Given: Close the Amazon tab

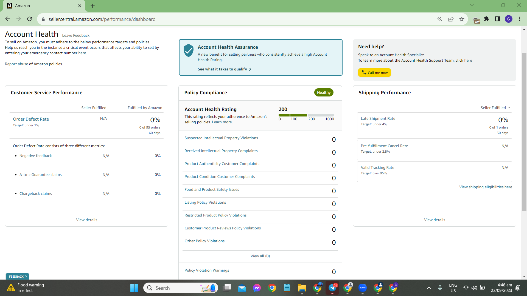Looking at the screenshot, I should (x=80, y=6).
